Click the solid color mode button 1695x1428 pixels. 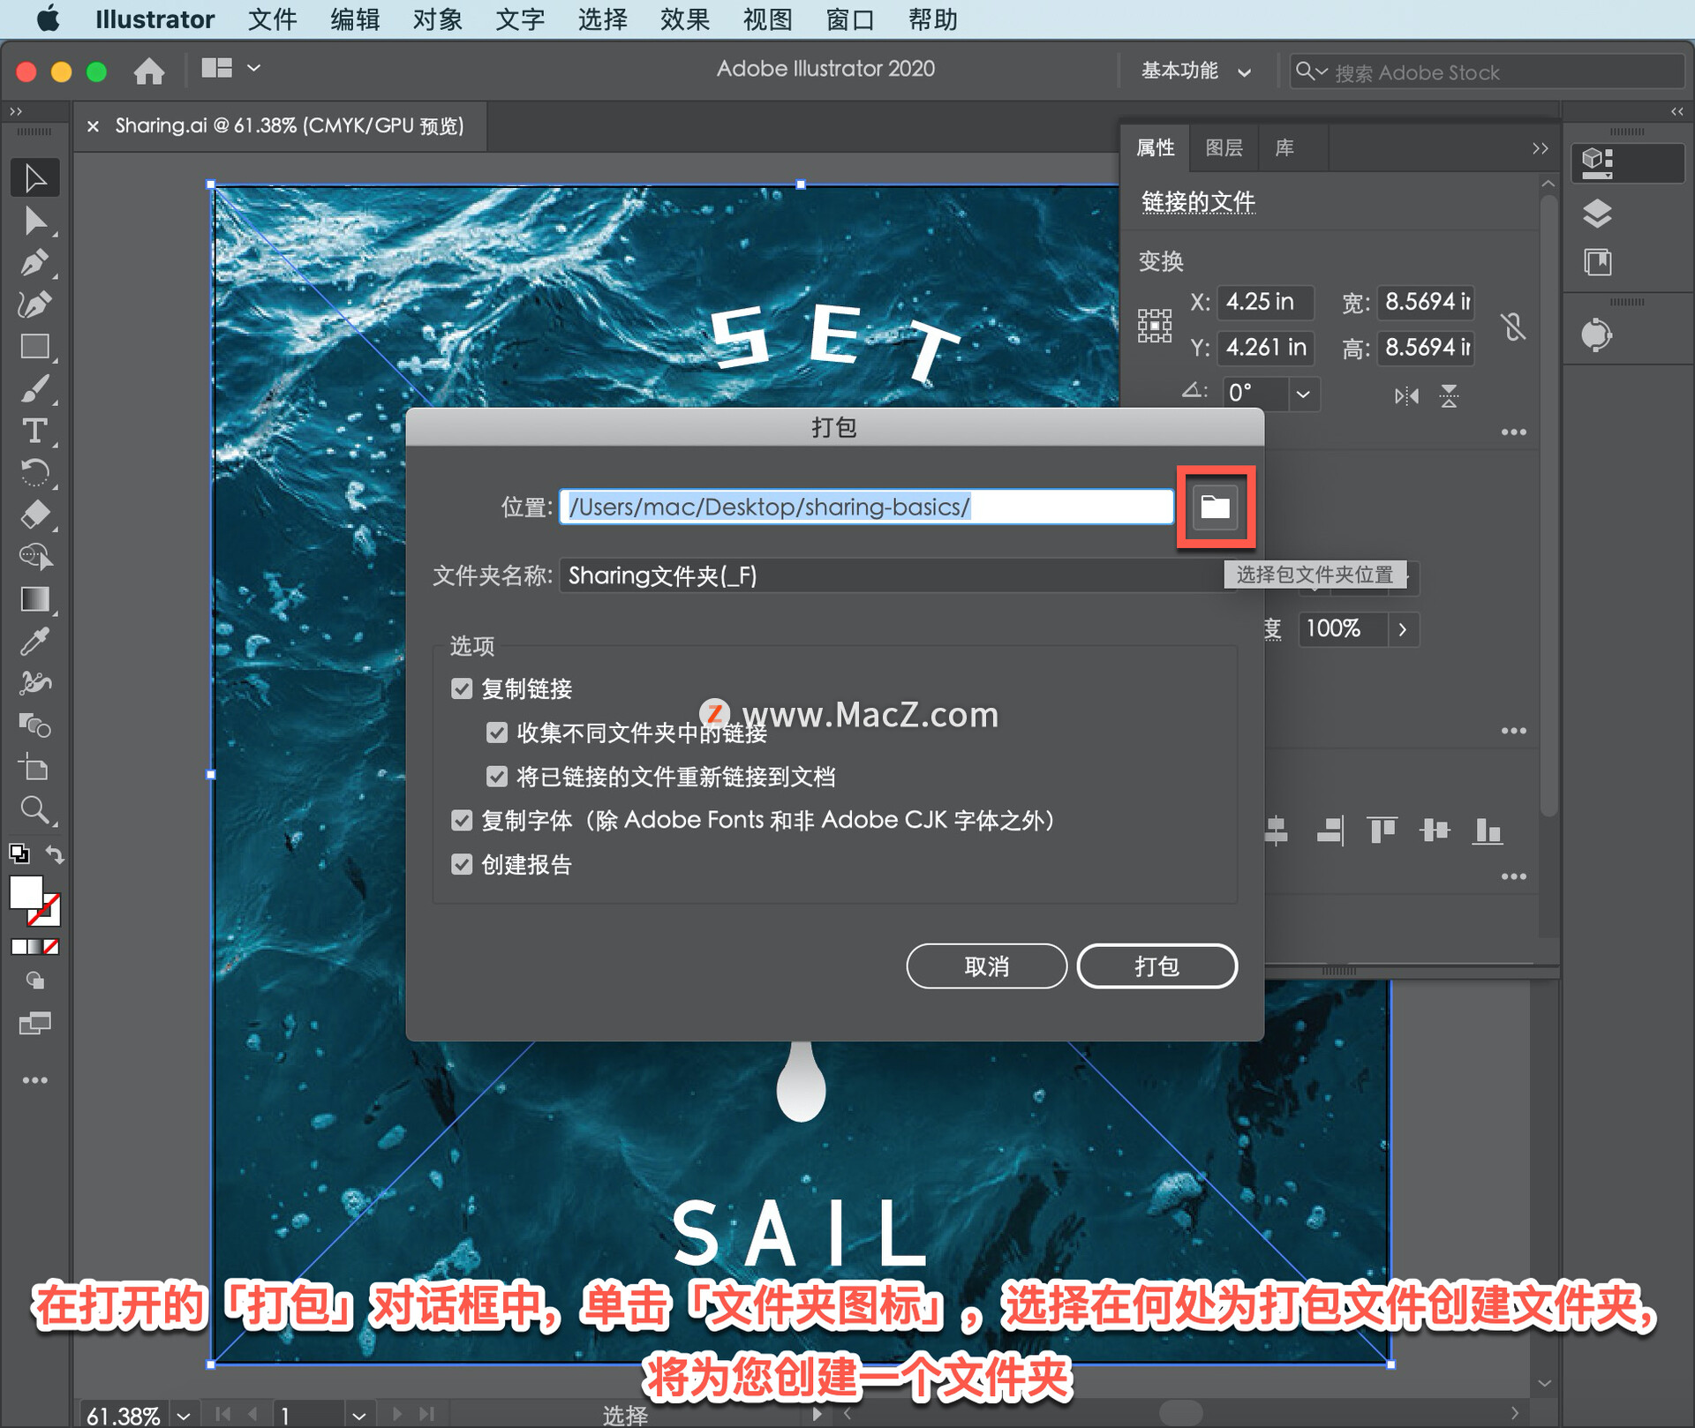tap(19, 946)
